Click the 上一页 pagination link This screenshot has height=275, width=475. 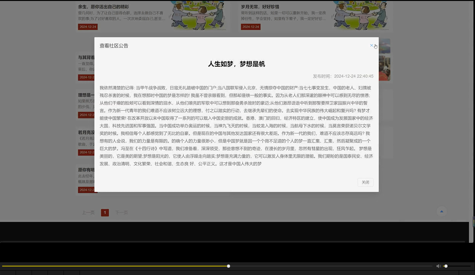tap(88, 212)
